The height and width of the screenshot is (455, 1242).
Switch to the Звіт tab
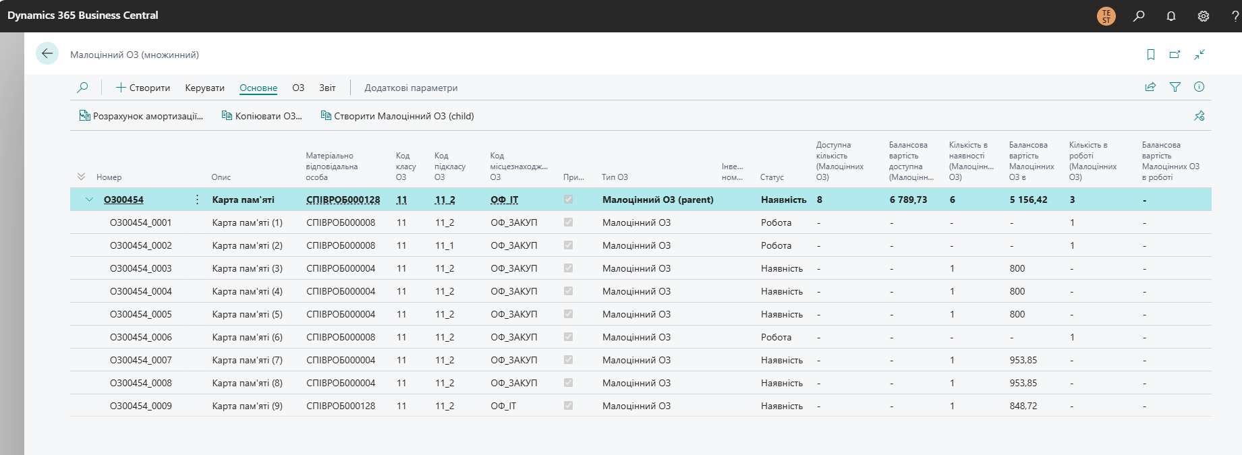coord(327,88)
